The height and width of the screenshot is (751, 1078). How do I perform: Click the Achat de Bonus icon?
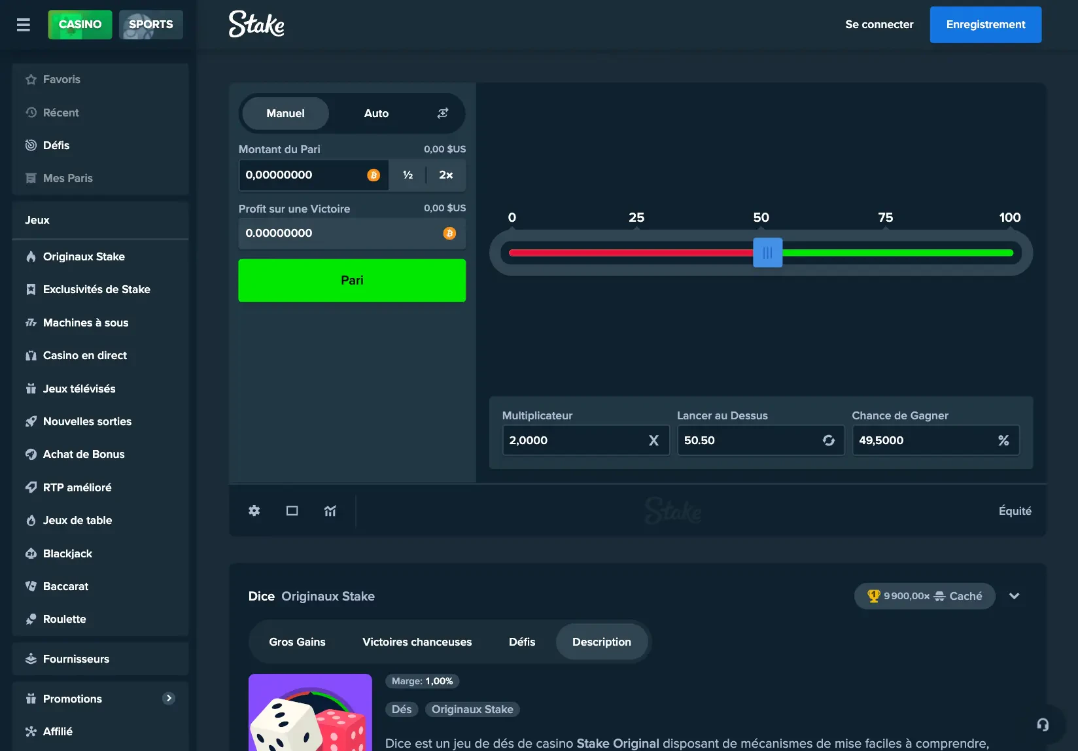(x=31, y=454)
